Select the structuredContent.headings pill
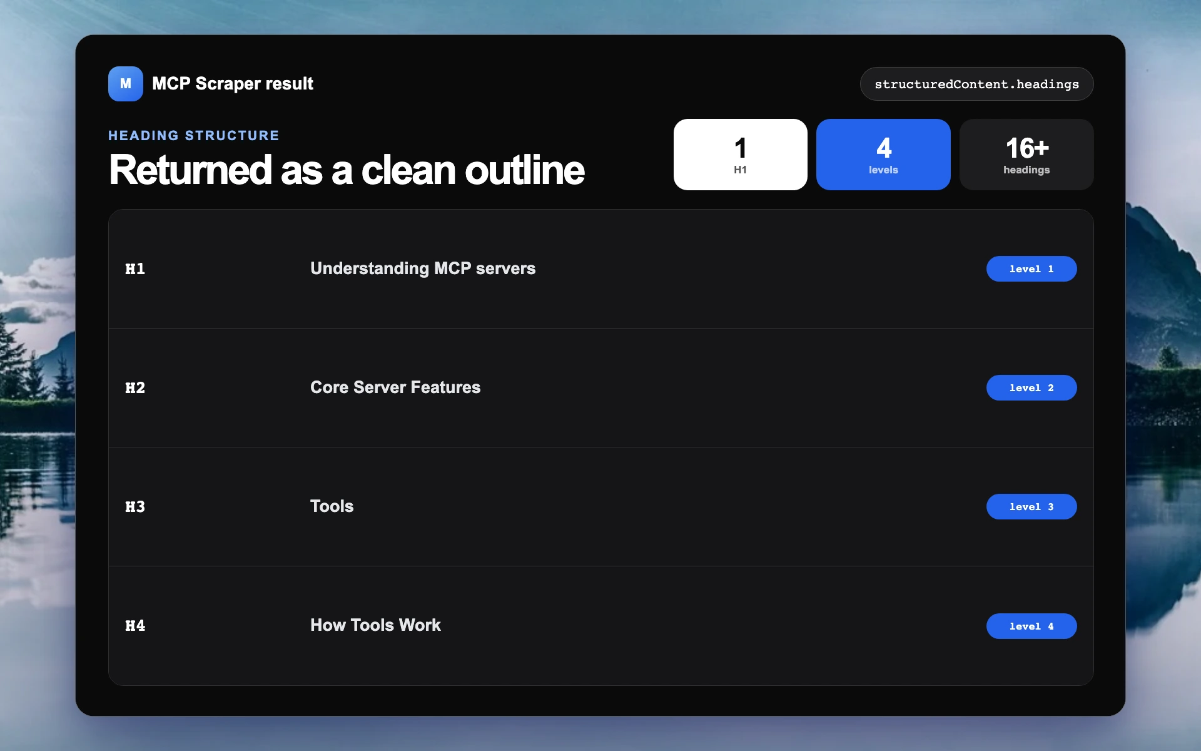 click(976, 84)
